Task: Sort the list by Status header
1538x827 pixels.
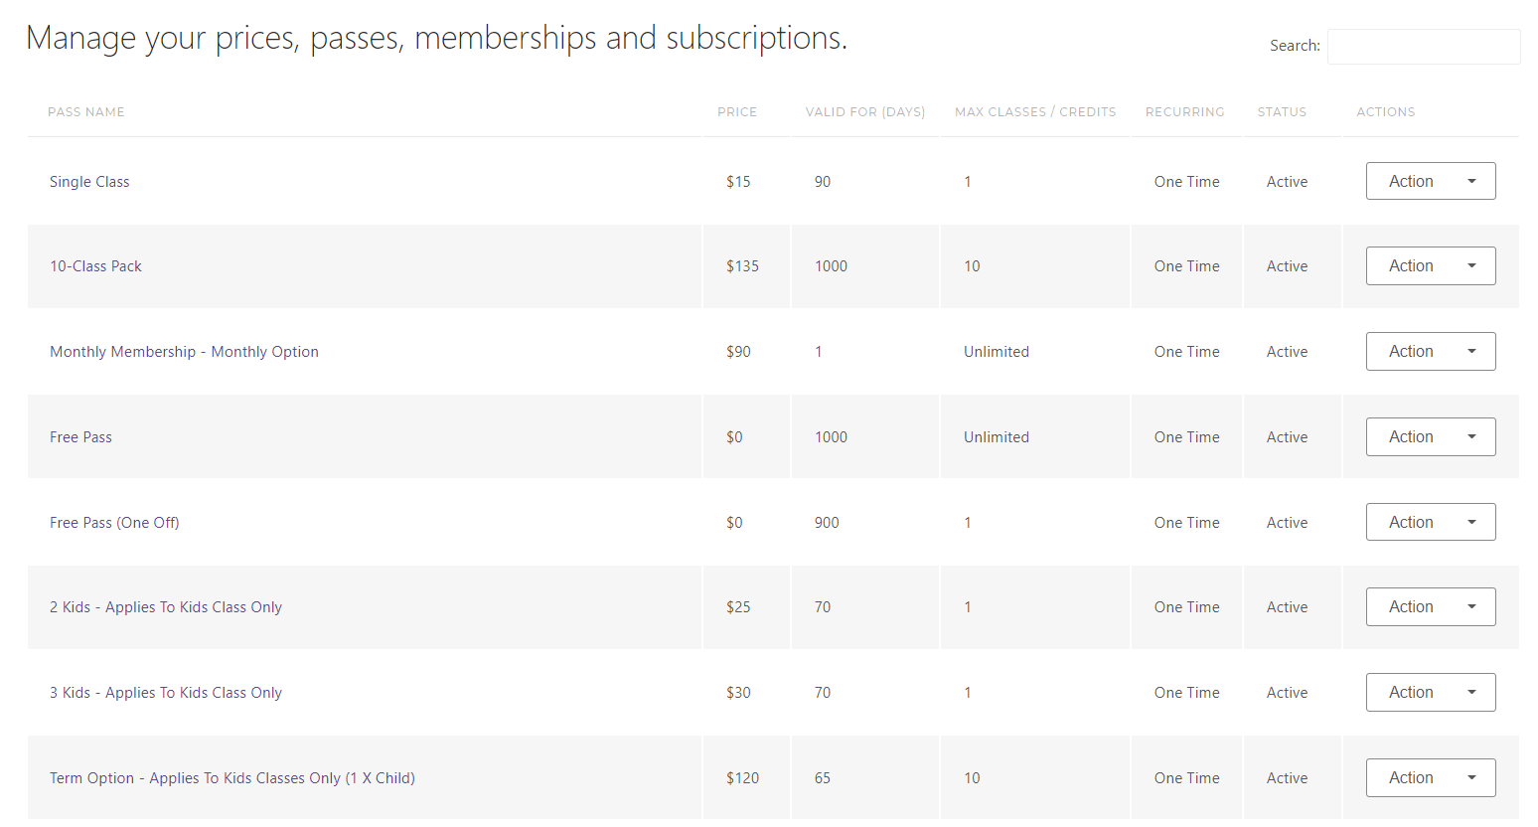Action: [1282, 112]
